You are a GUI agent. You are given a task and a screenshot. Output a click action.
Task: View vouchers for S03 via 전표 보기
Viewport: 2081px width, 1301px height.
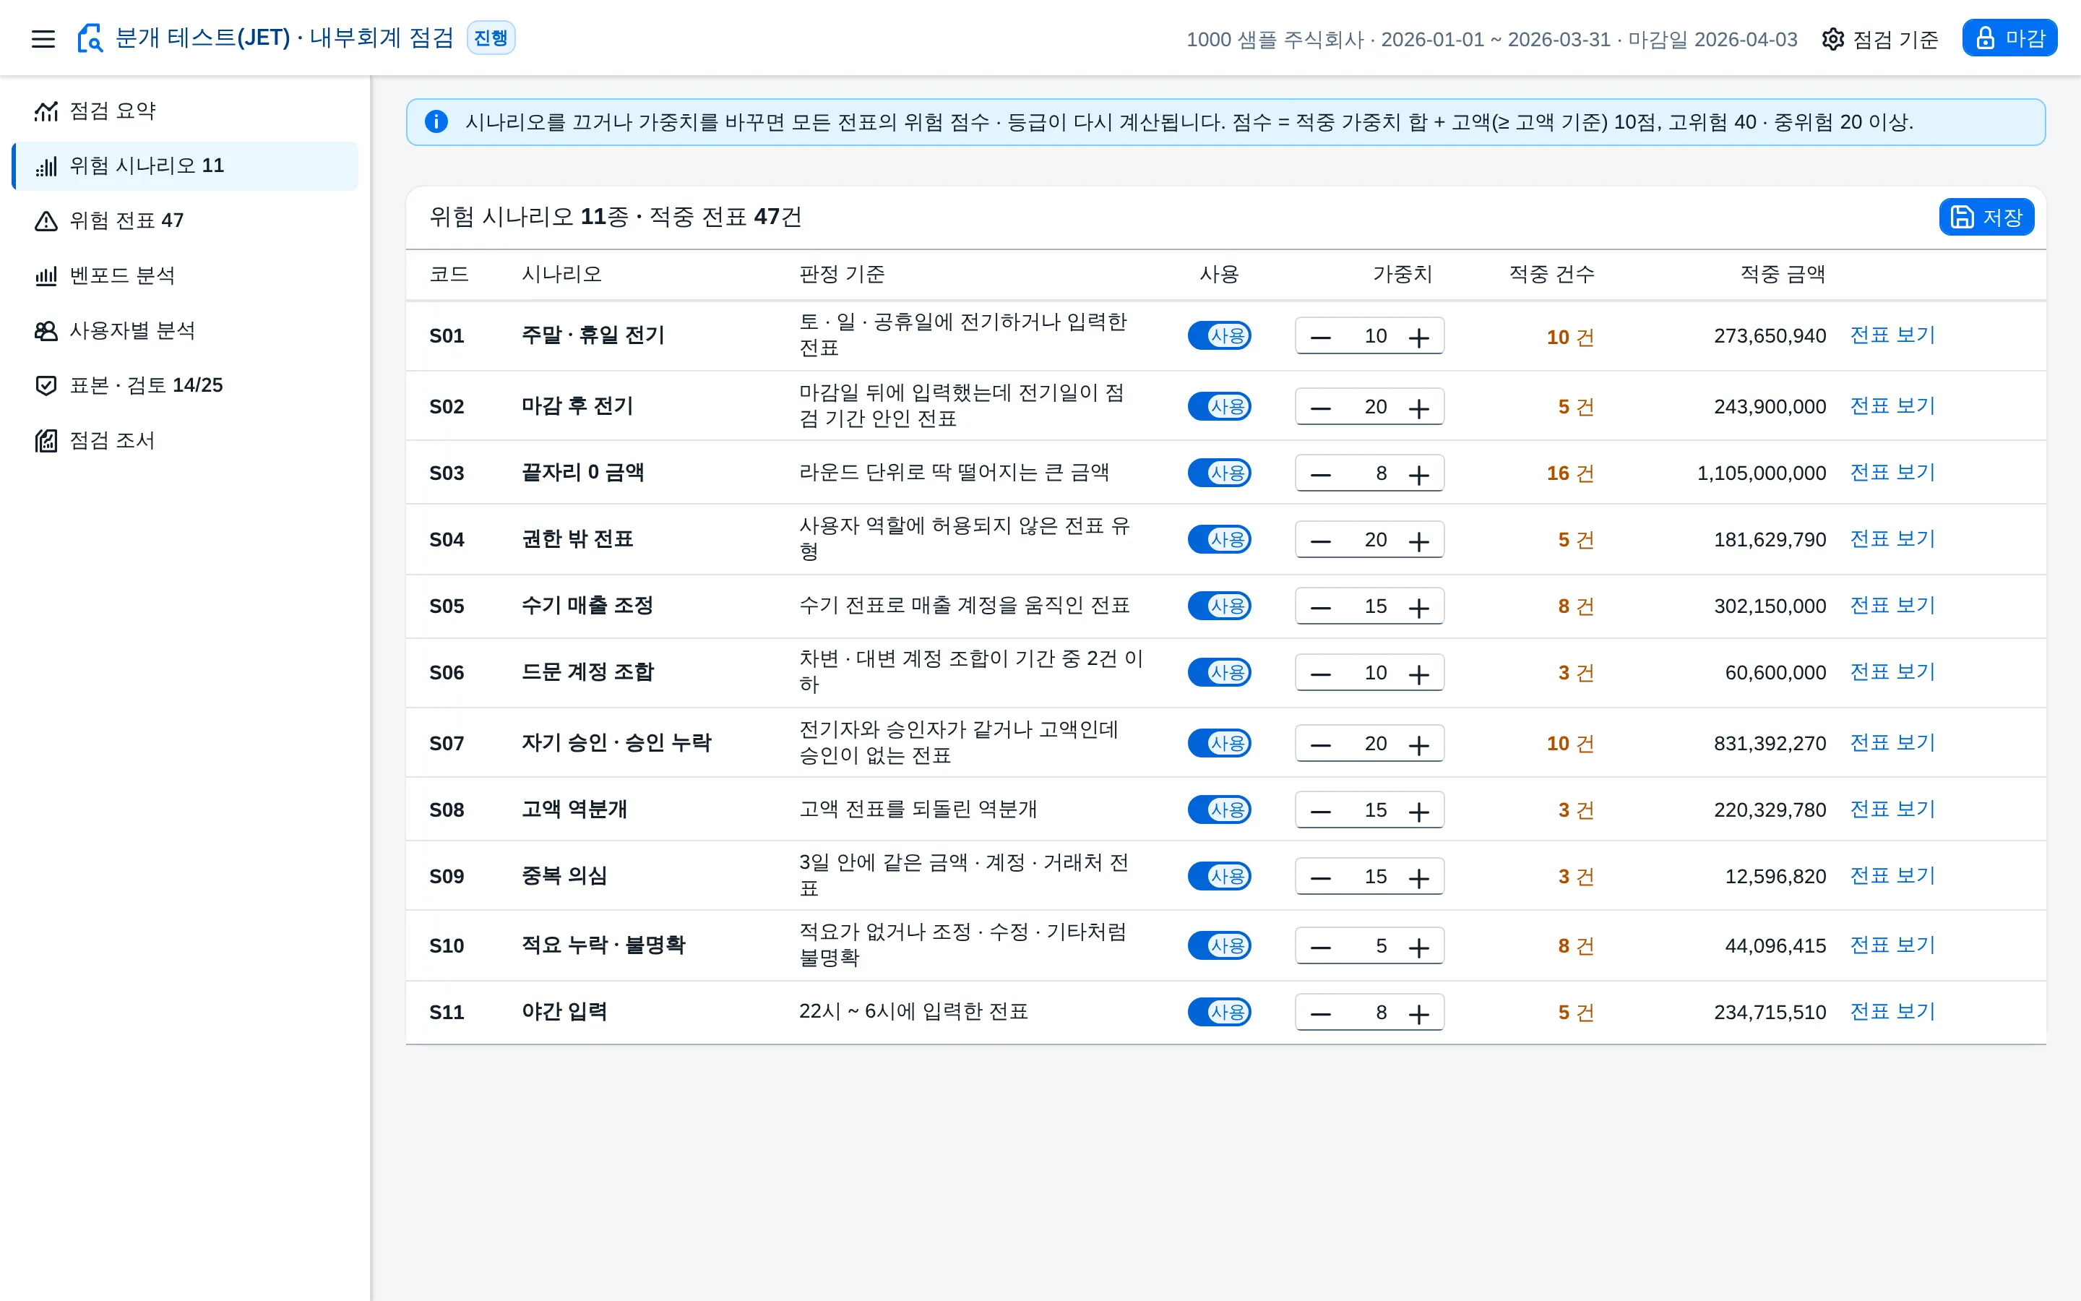tap(1892, 473)
